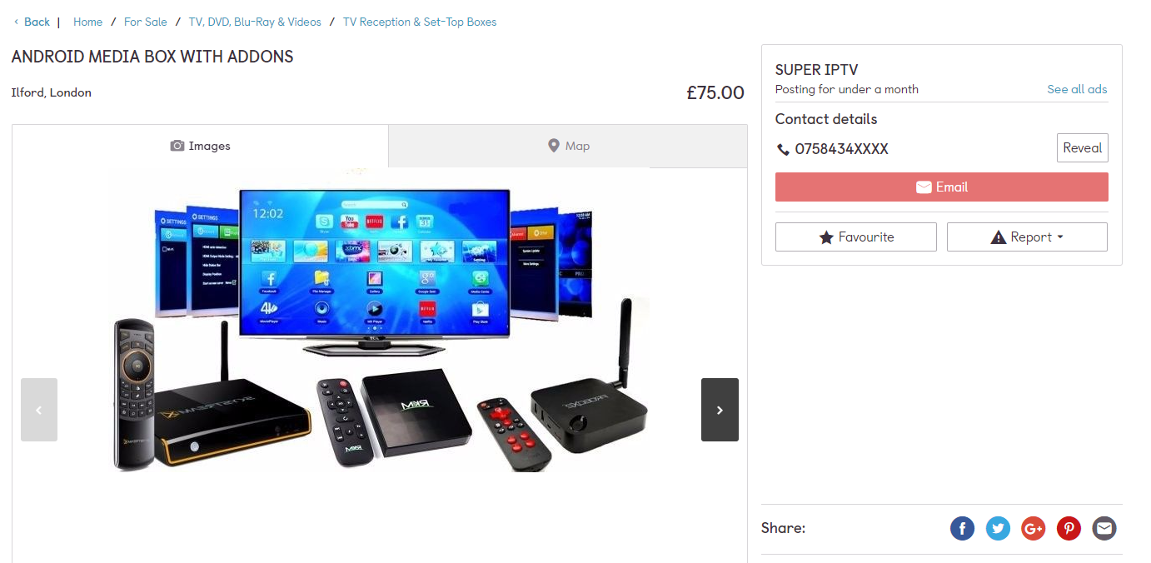This screenshot has width=1151, height=563.
Task: Share the ad on Facebook
Action: click(x=962, y=528)
